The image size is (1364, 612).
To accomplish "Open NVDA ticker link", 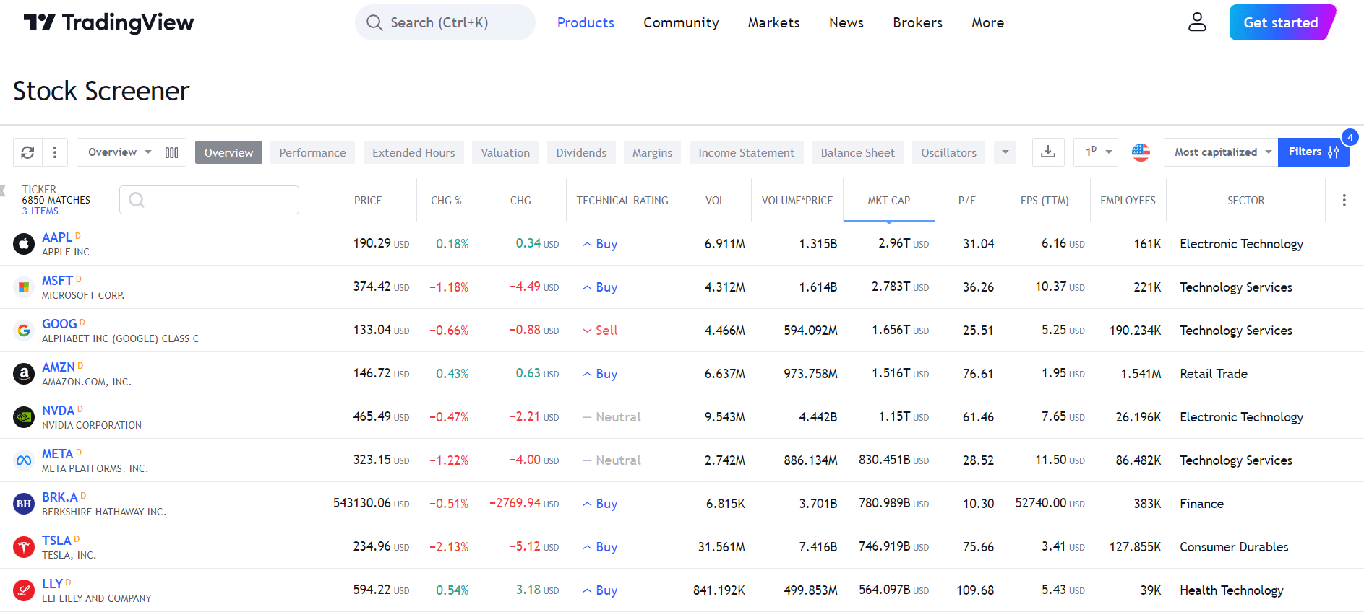I will pyautogui.click(x=58, y=411).
